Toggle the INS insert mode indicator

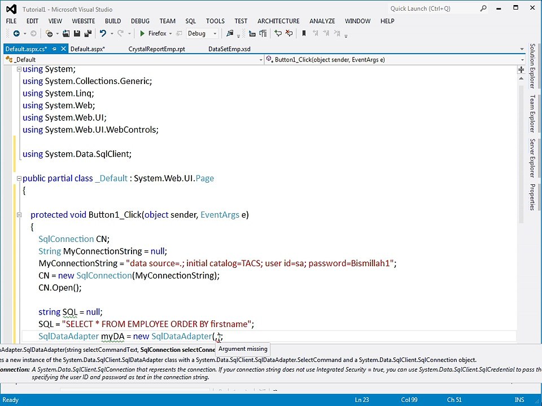(x=519, y=400)
